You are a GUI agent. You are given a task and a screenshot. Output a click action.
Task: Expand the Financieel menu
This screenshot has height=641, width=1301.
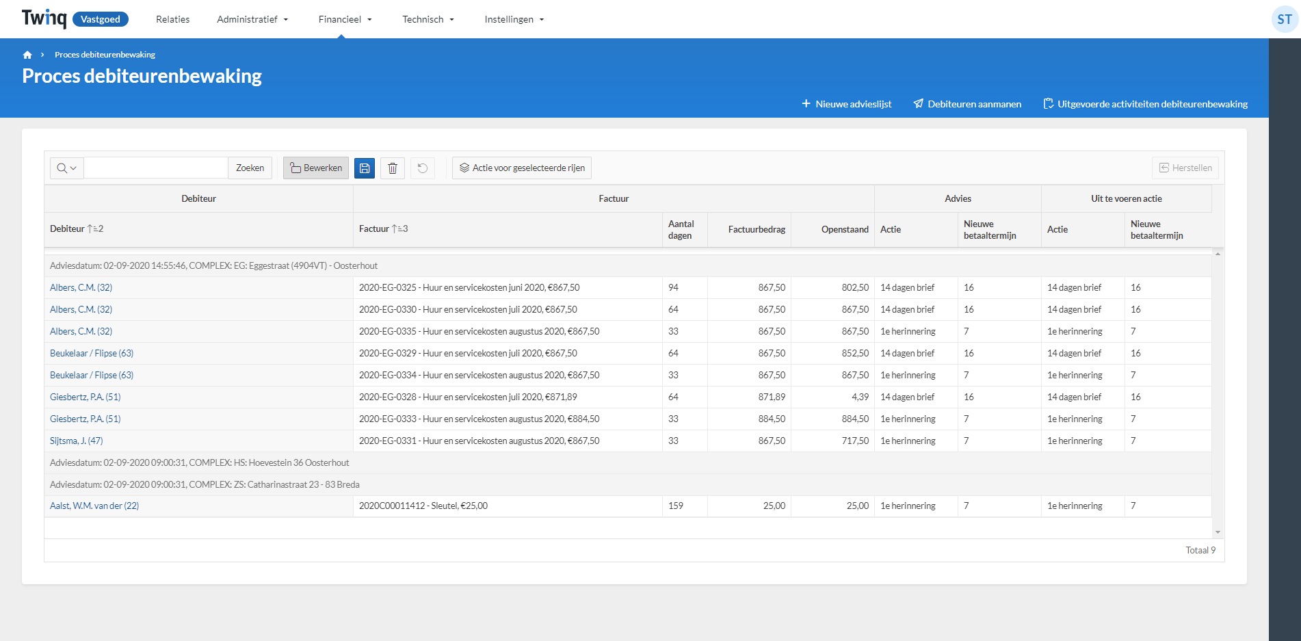point(345,19)
